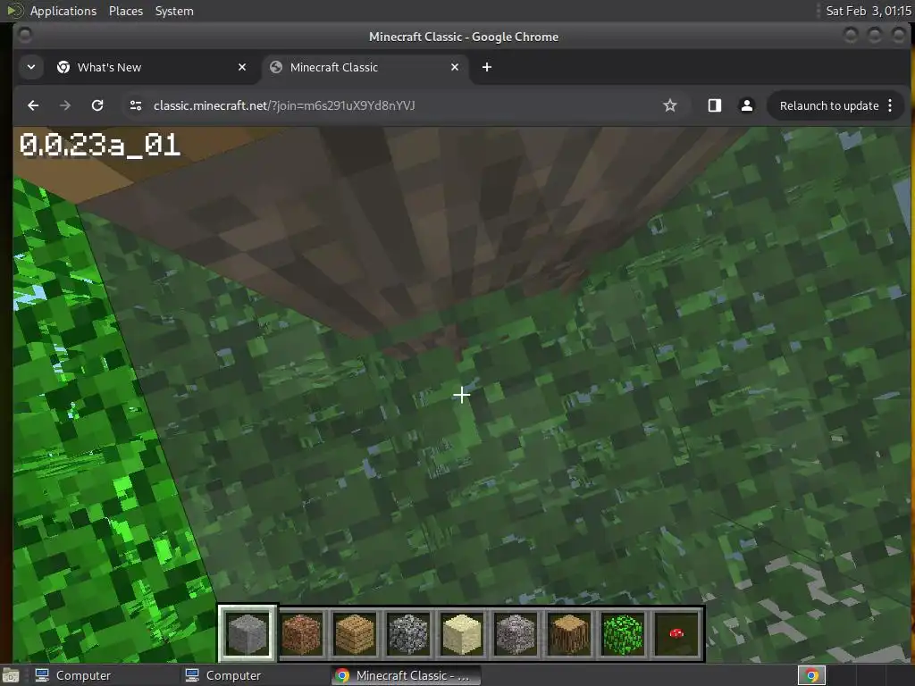Select the wood log block in hotbar
Screen dimensions: 915x686
coord(569,633)
